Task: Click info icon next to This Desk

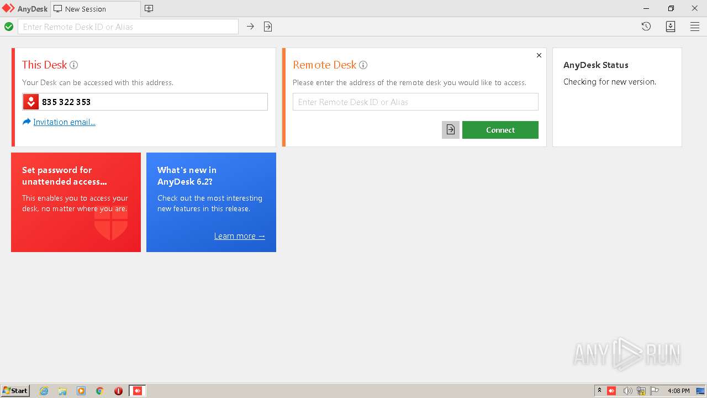Action: [73, 65]
